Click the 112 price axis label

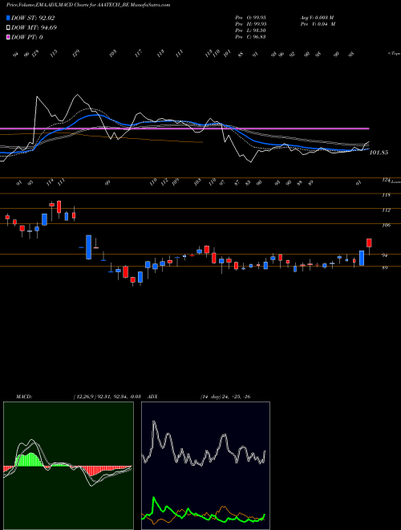(x=386, y=210)
